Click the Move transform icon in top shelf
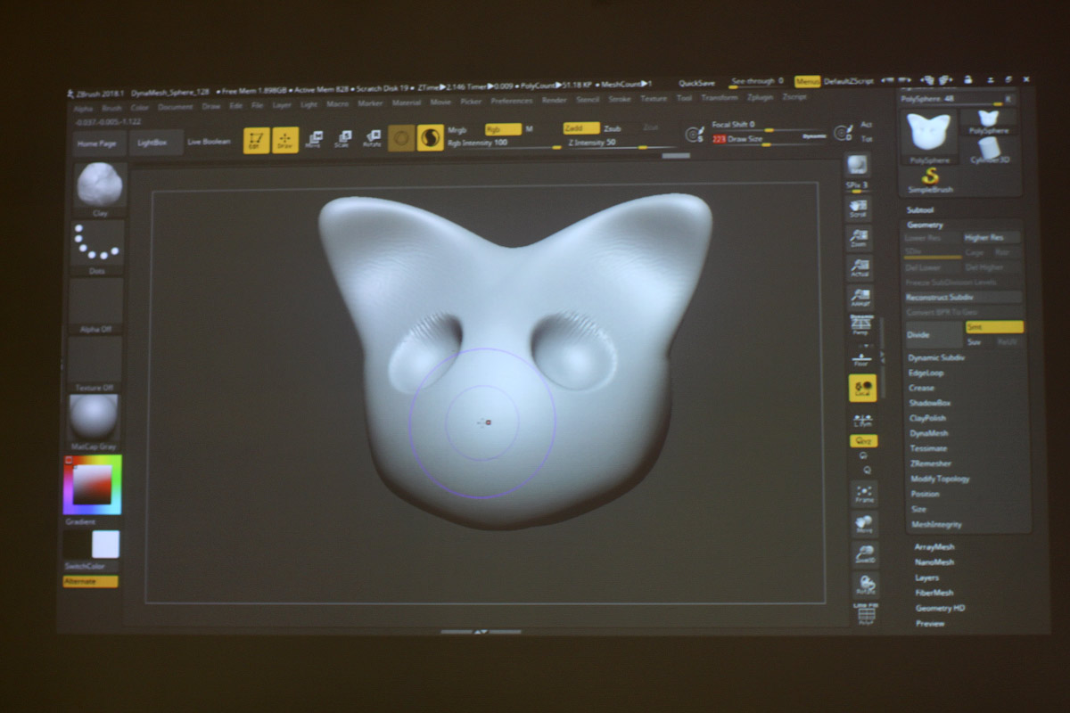 314,139
